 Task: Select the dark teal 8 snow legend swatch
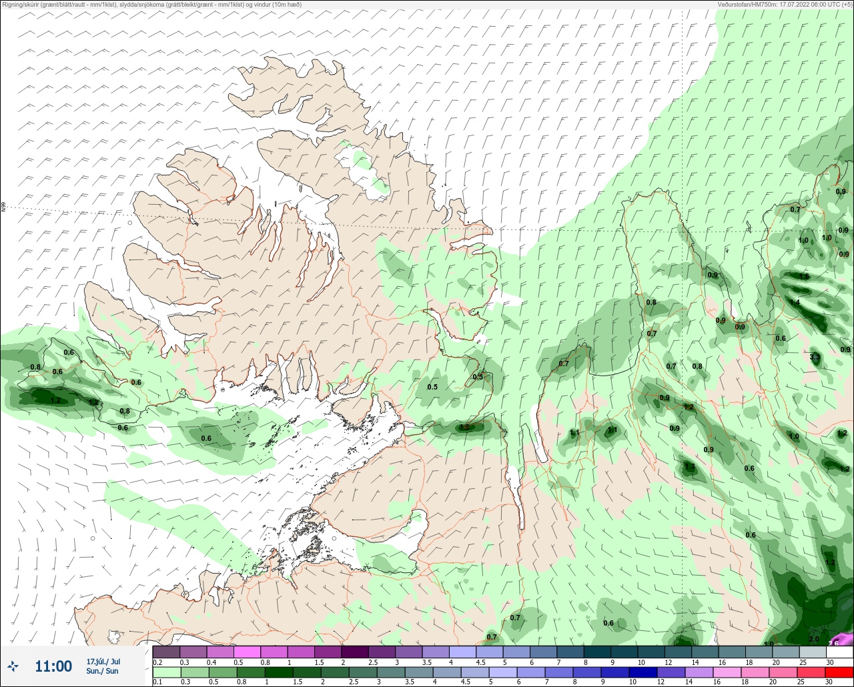pyautogui.click(x=597, y=652)
